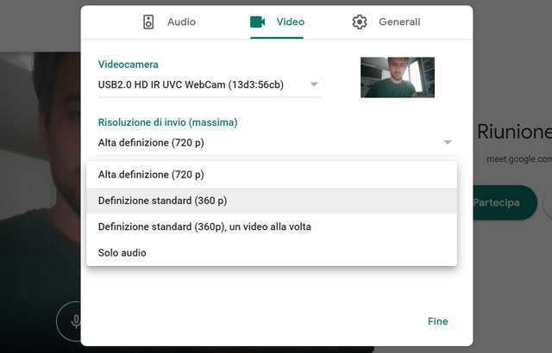Expand the Videocamera dropdown arrow
Screen dimensions: 552x353
coord(314,84)
